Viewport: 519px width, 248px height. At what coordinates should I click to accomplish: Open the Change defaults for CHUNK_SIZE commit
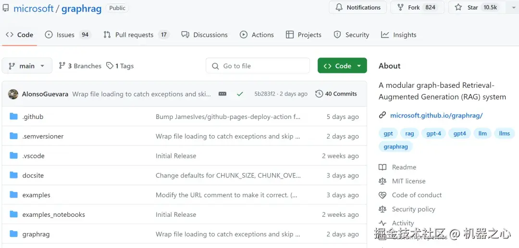pyautogui.click(x=228, y=176)
